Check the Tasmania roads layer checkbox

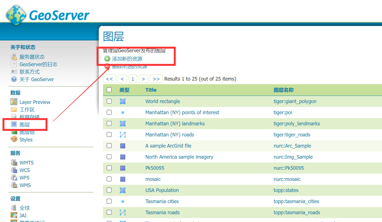tap(109, 212)
